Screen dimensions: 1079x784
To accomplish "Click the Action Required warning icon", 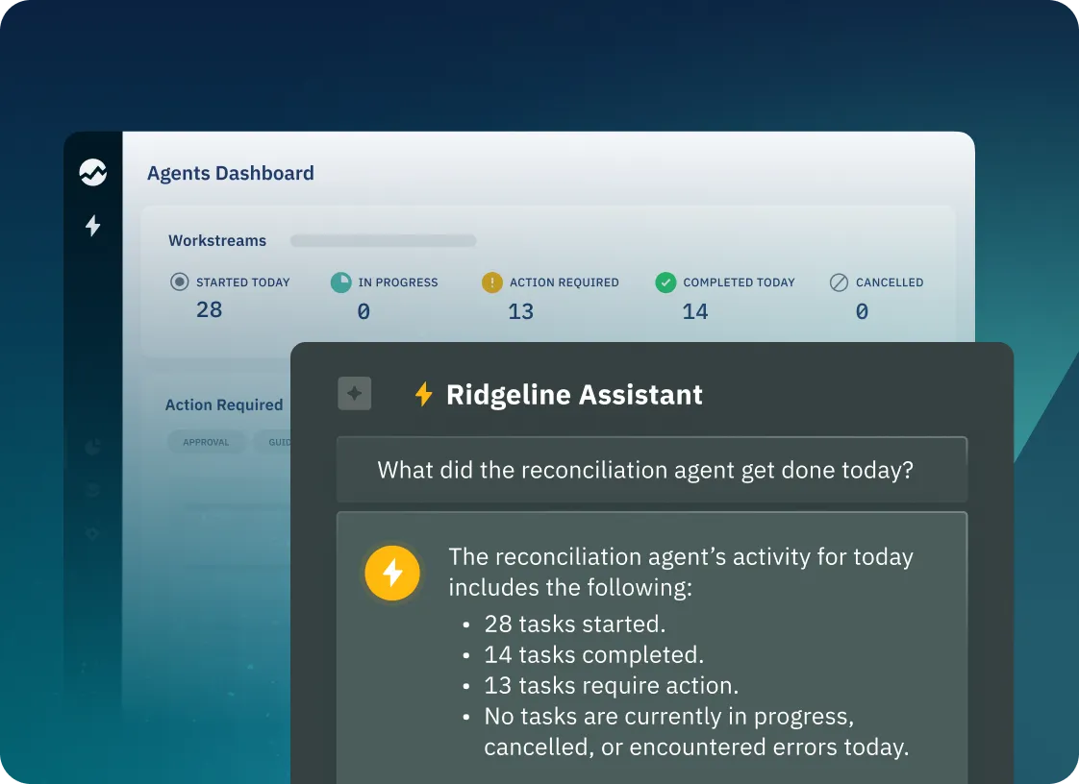I will (492, 282).
